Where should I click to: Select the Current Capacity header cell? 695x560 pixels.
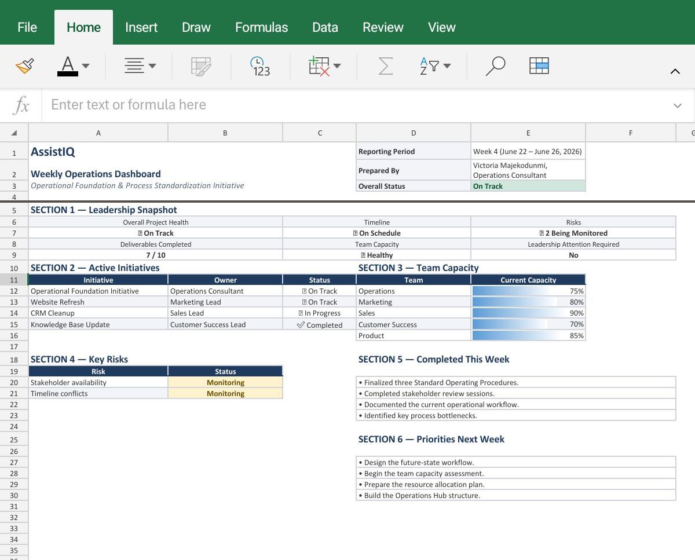528,280
